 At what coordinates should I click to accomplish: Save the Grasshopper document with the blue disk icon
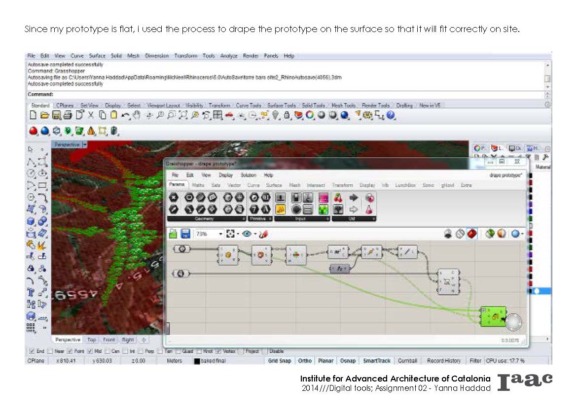click(x=185, y=234)
